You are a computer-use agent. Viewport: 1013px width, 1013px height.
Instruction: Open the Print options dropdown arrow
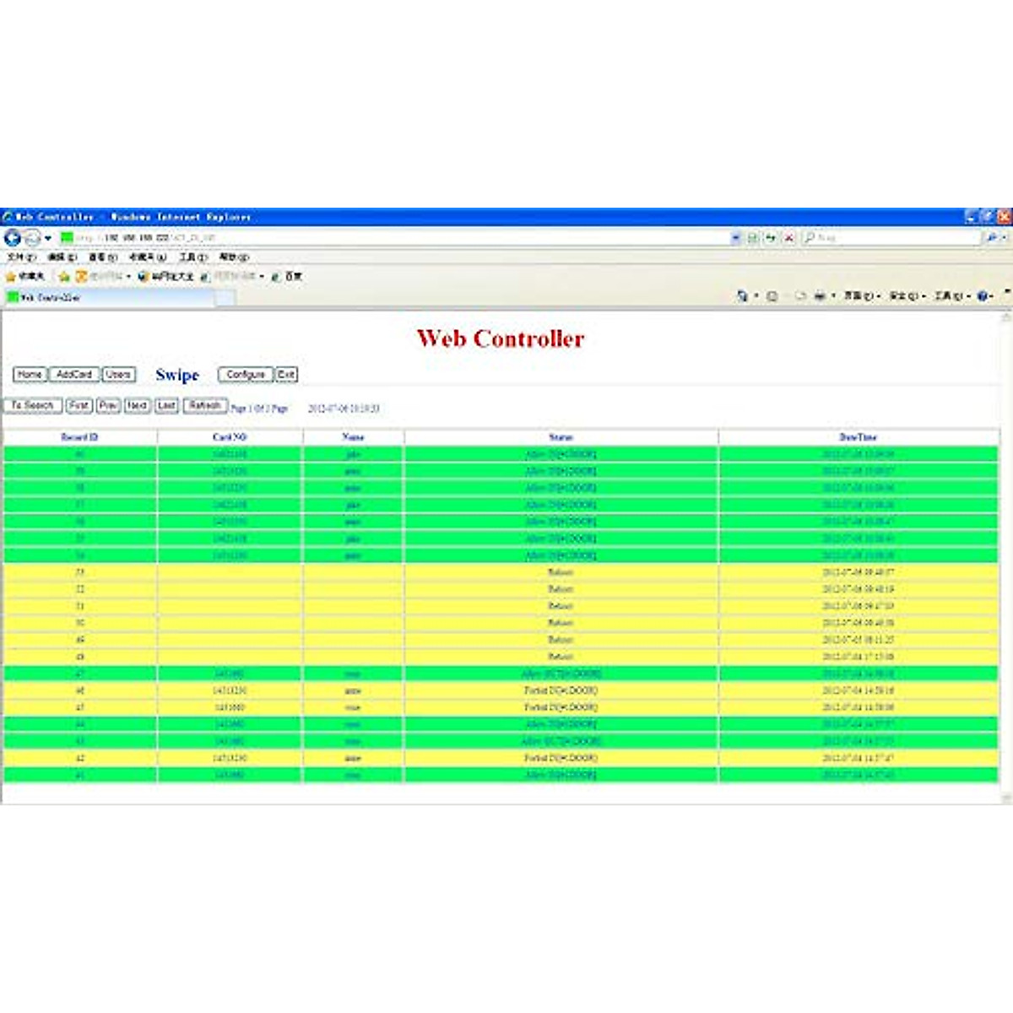click(832, 296)
